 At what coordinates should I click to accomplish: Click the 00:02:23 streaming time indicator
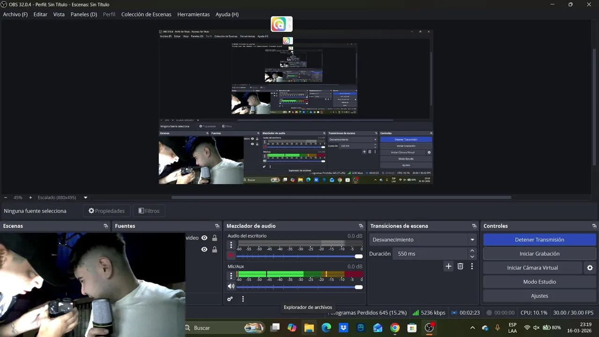pos(466,313)
